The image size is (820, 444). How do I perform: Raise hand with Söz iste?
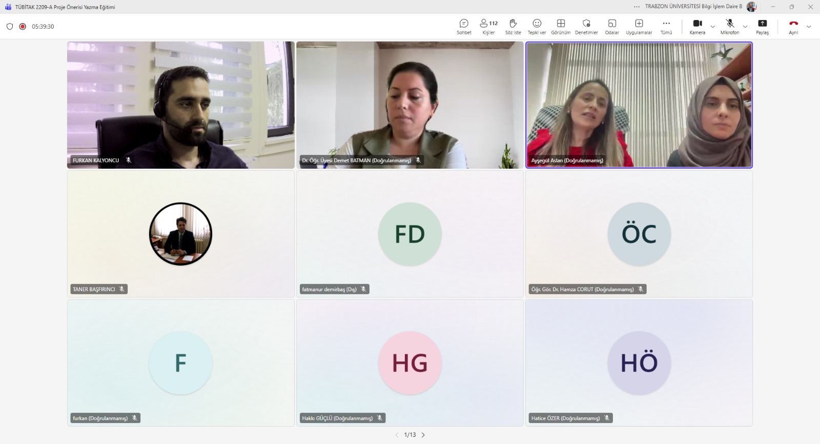(x=513, y=26)
